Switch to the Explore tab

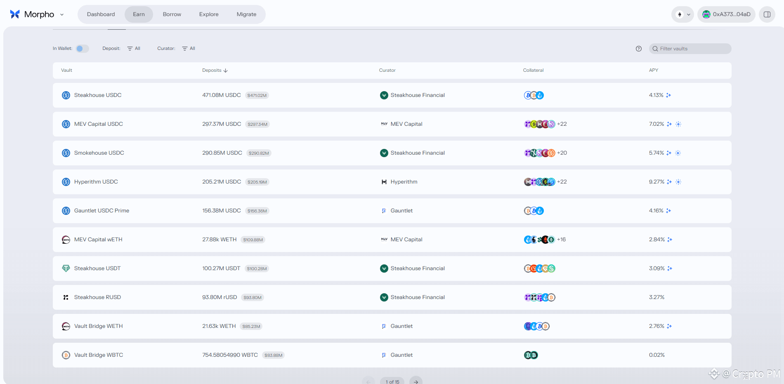tap(209, 14)
